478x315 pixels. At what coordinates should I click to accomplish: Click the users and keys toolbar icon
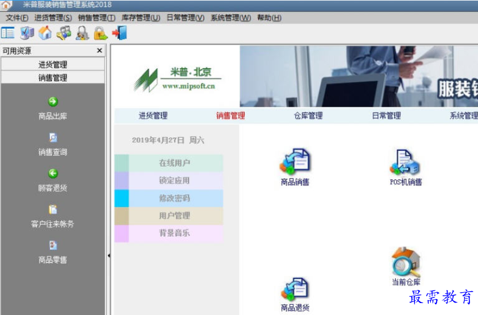pyautogui.click(x=64, y=33)
